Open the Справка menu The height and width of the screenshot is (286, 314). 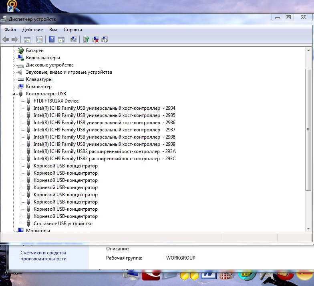(73, 30)
